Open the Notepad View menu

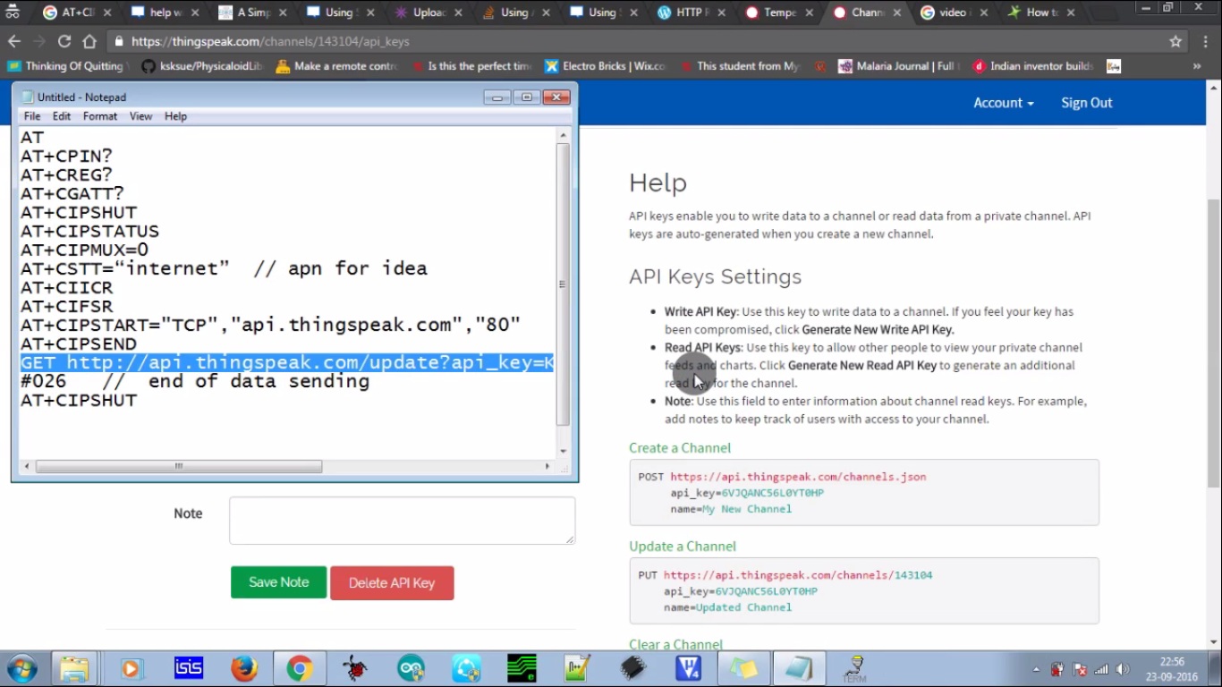point(140,116)
